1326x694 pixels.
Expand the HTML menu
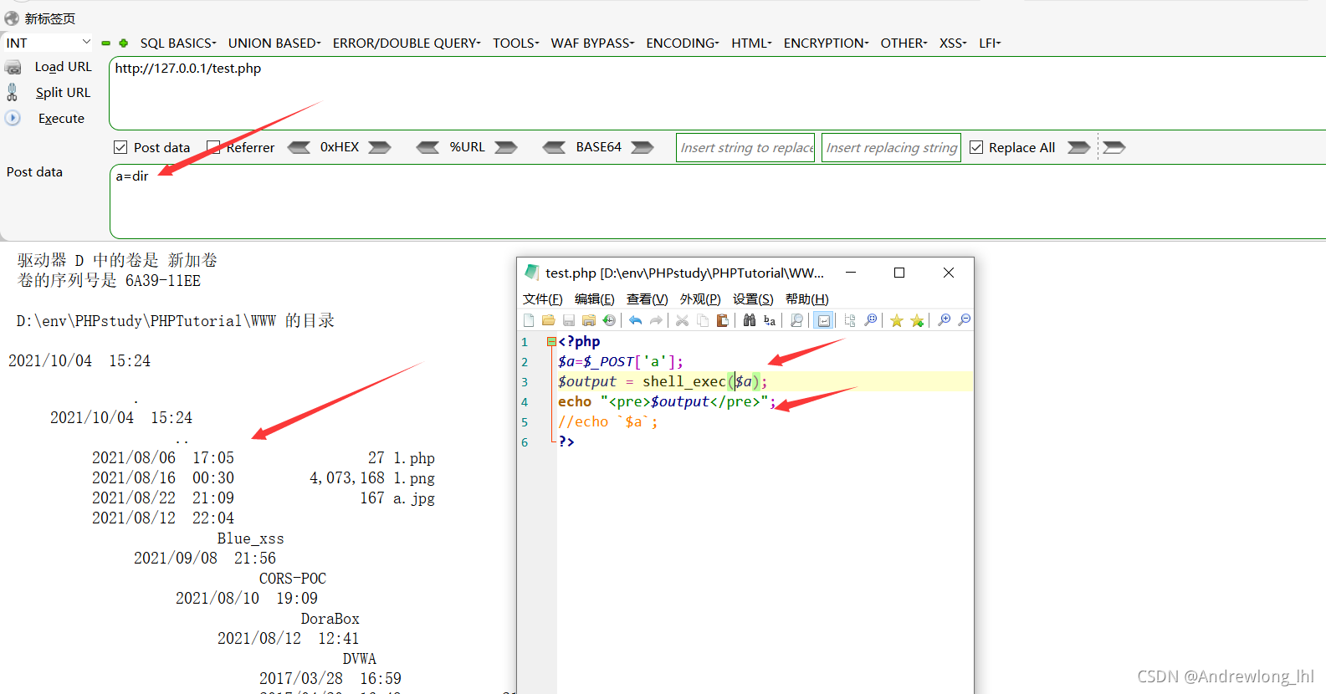[751, 43]
